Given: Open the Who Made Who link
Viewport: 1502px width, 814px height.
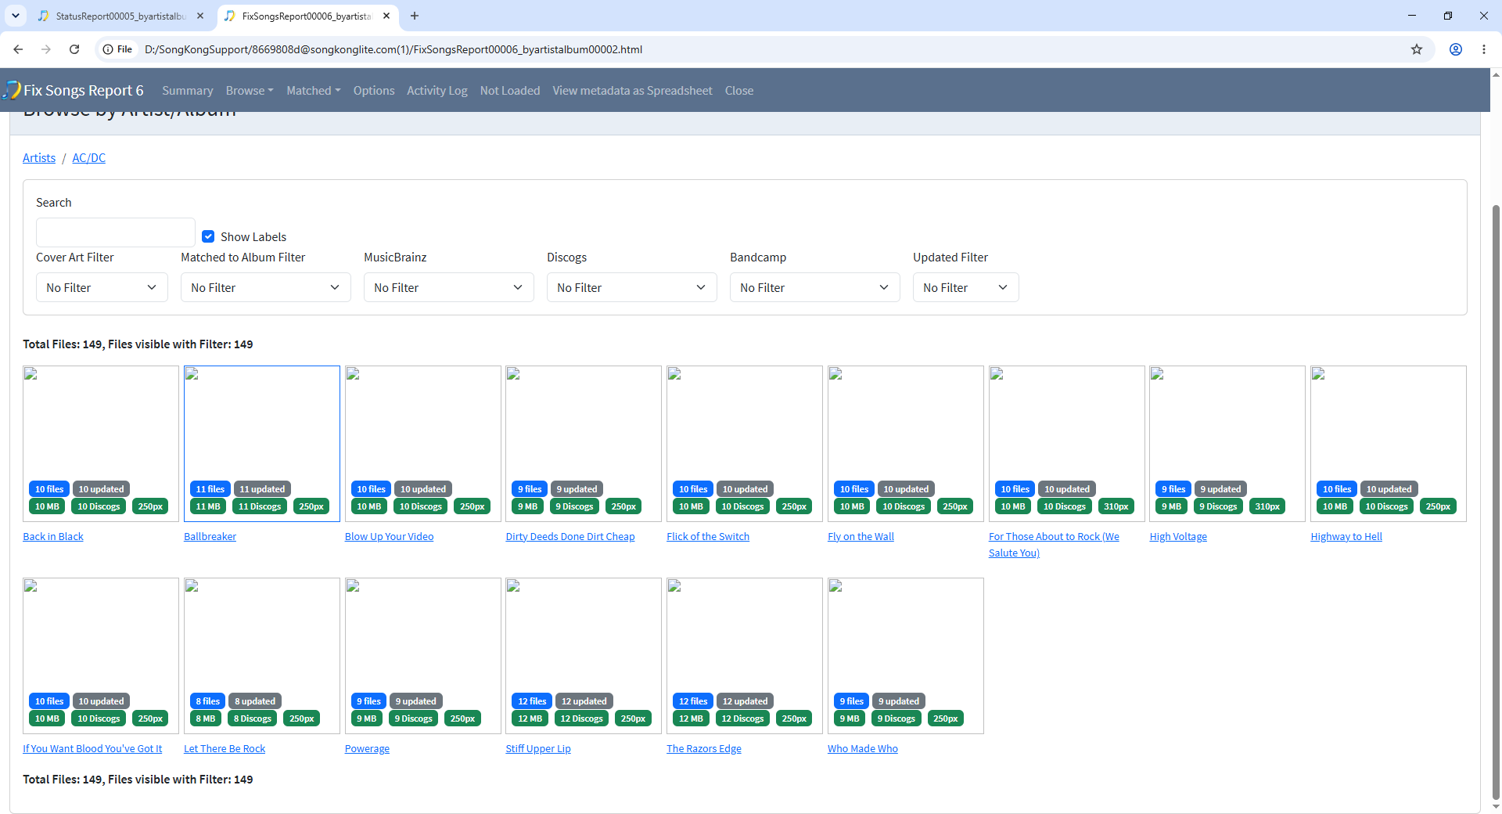Looking at the screenshot, I should point(863,749).
